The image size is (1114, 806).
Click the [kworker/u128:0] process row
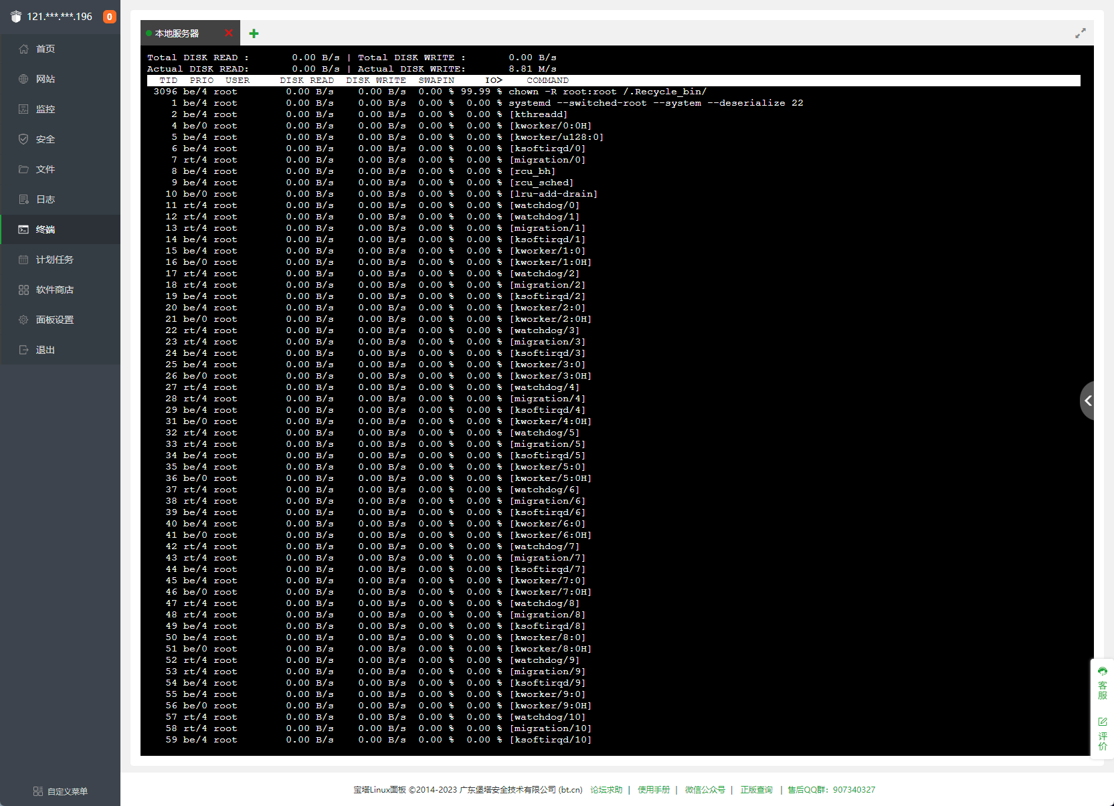pos(614,137)
